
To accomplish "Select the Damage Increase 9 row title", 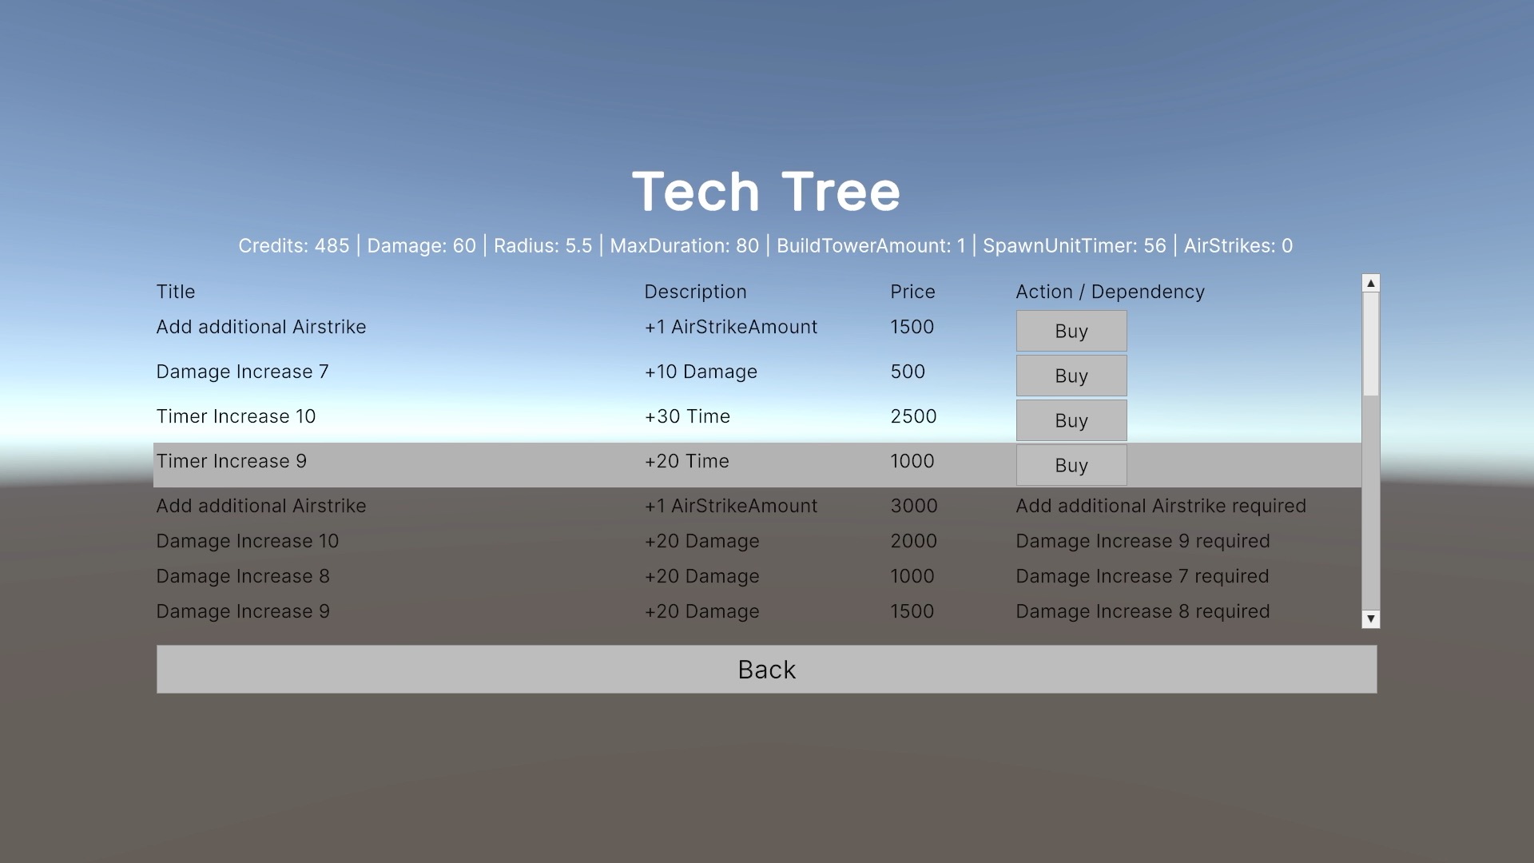I will [242, 611].
